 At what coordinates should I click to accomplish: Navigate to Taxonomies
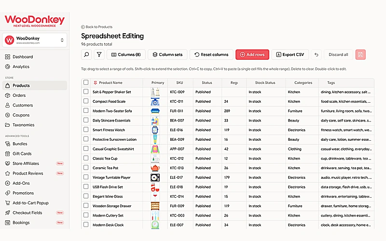tap(35, 125)
